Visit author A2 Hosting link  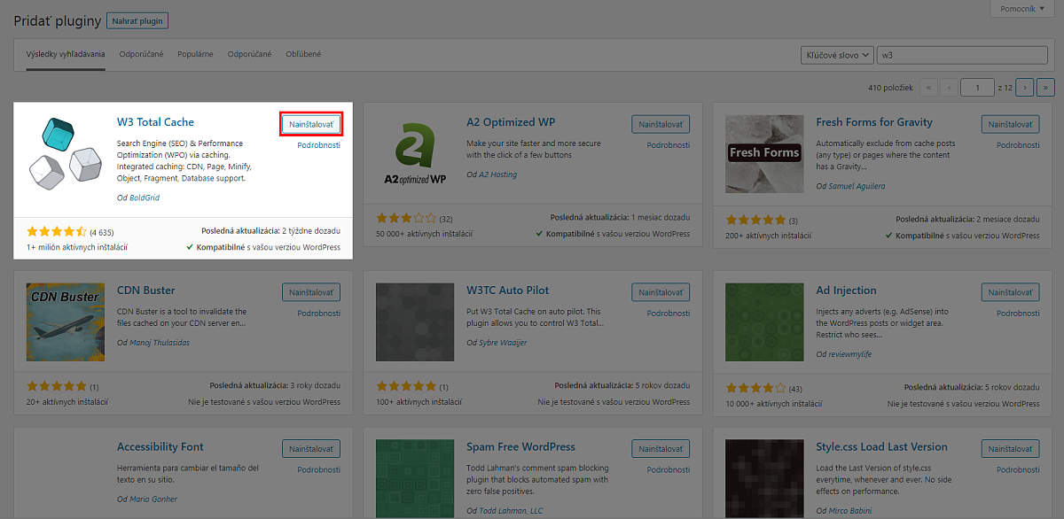(x=497, y=174)
